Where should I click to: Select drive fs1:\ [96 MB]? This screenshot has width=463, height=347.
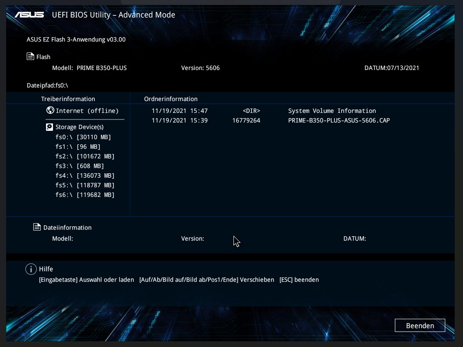[78, 147]
